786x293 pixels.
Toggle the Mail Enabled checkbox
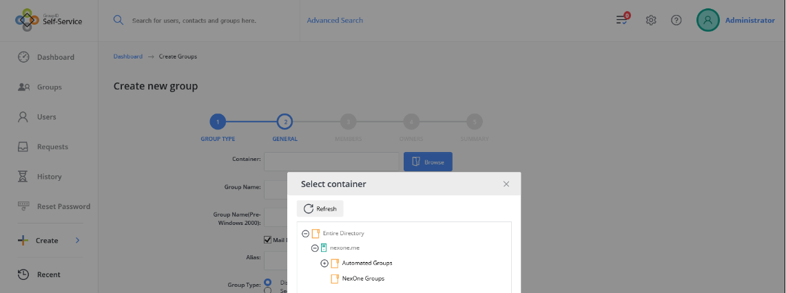pyautogui.click(x=268, y=240)
